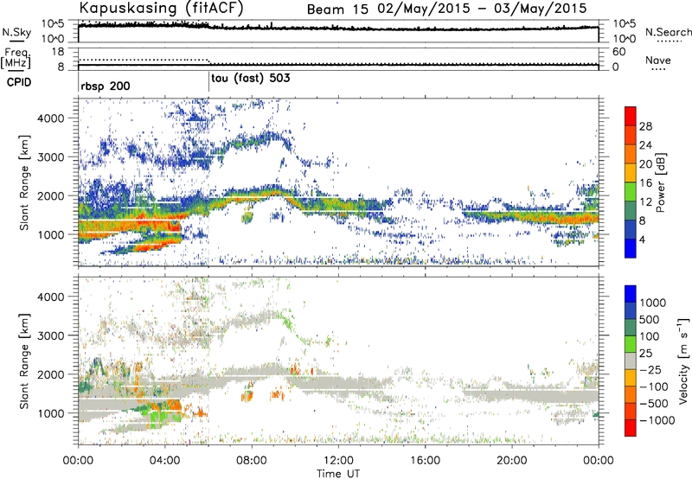Click the '4000' tick on the power panel

(50, 118)
